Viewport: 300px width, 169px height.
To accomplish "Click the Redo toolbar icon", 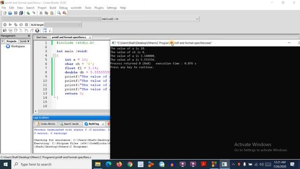I will [34, 13].
